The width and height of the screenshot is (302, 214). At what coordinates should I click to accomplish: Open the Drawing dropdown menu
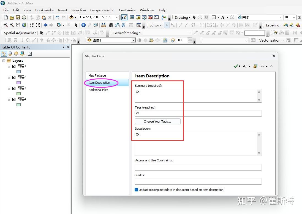coord(182,17)
